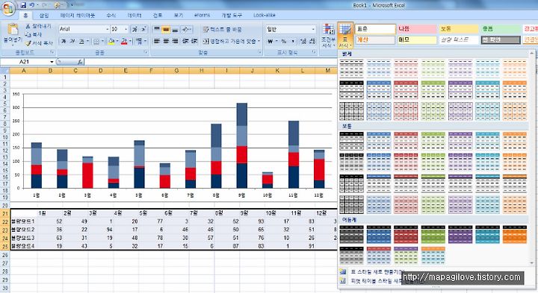The height and width of the screenshot is (293, 538).
Task: Insert function via fx button
Action: coord(79,62)
